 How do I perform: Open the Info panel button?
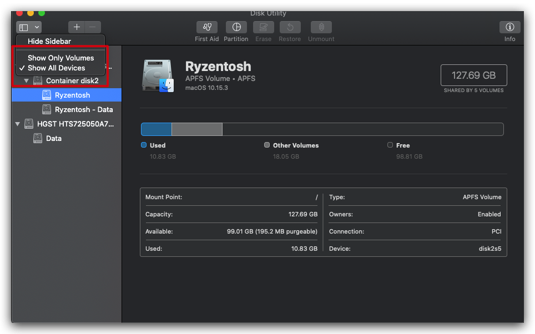coord(510,27)
